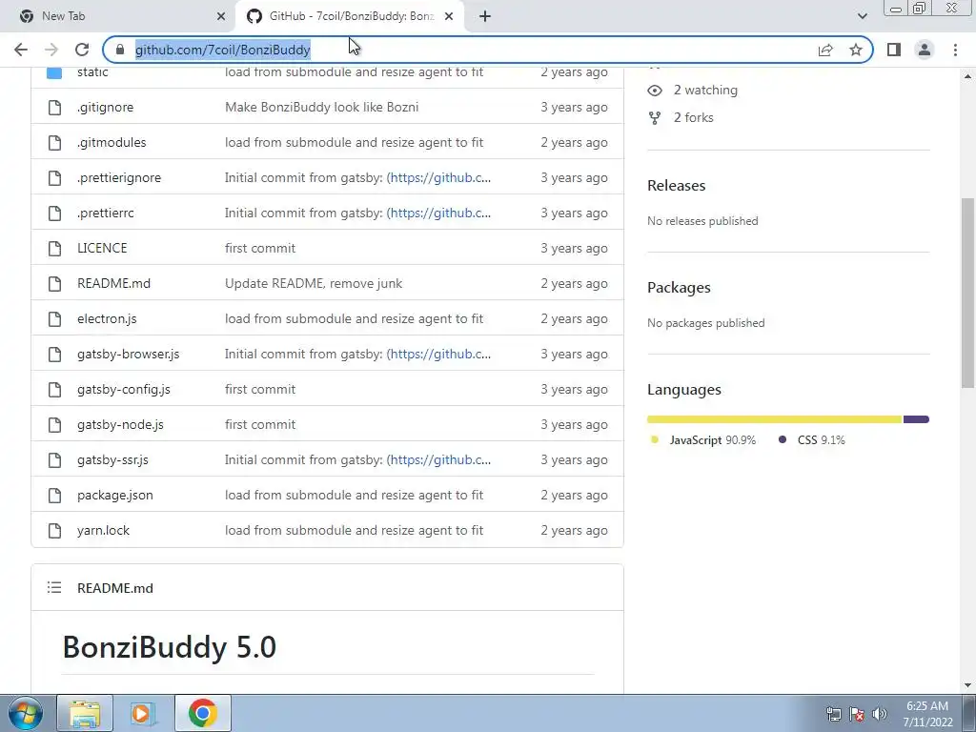Viewport: 976px width, 732px height.
Task: Open the Packages section heading
Action: (x=679, y=288)
